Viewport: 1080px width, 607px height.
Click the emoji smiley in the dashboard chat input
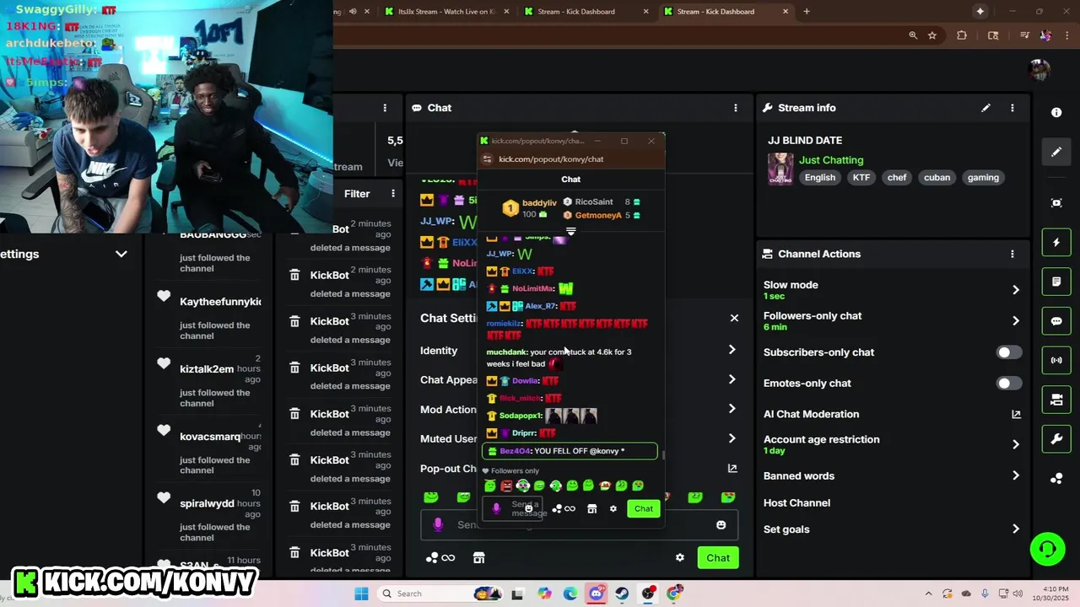click(721, 524)
